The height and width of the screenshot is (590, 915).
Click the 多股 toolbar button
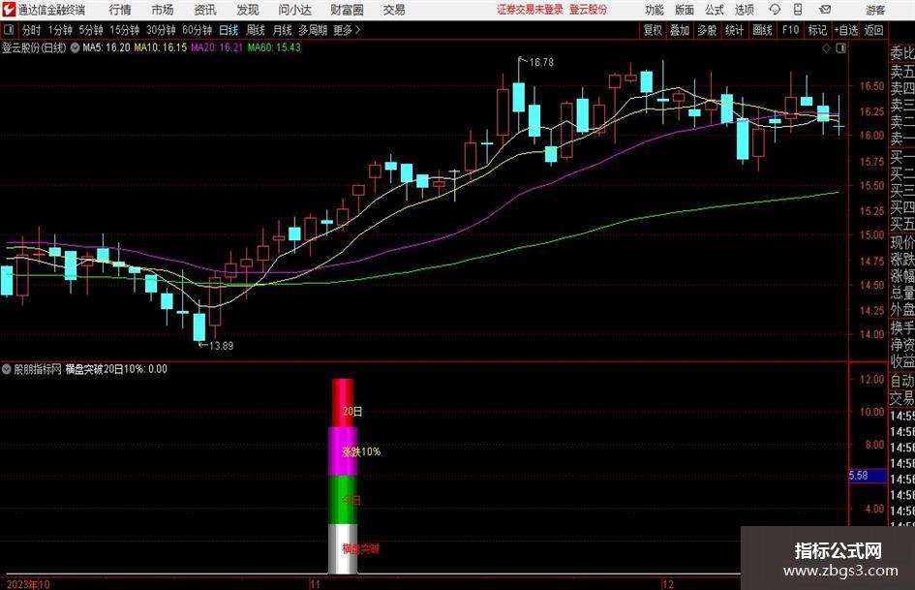click(x=707, y=30)
